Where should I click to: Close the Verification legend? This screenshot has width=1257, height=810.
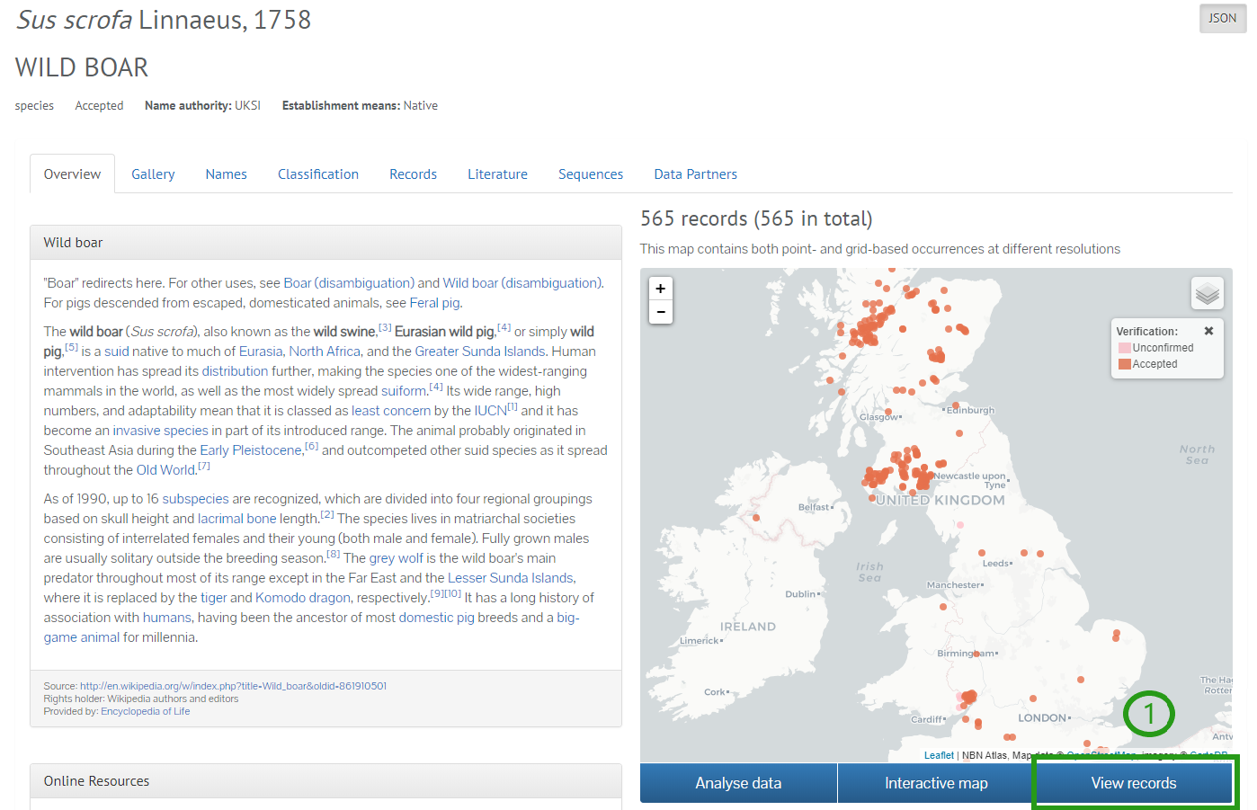coord(1208,331)
